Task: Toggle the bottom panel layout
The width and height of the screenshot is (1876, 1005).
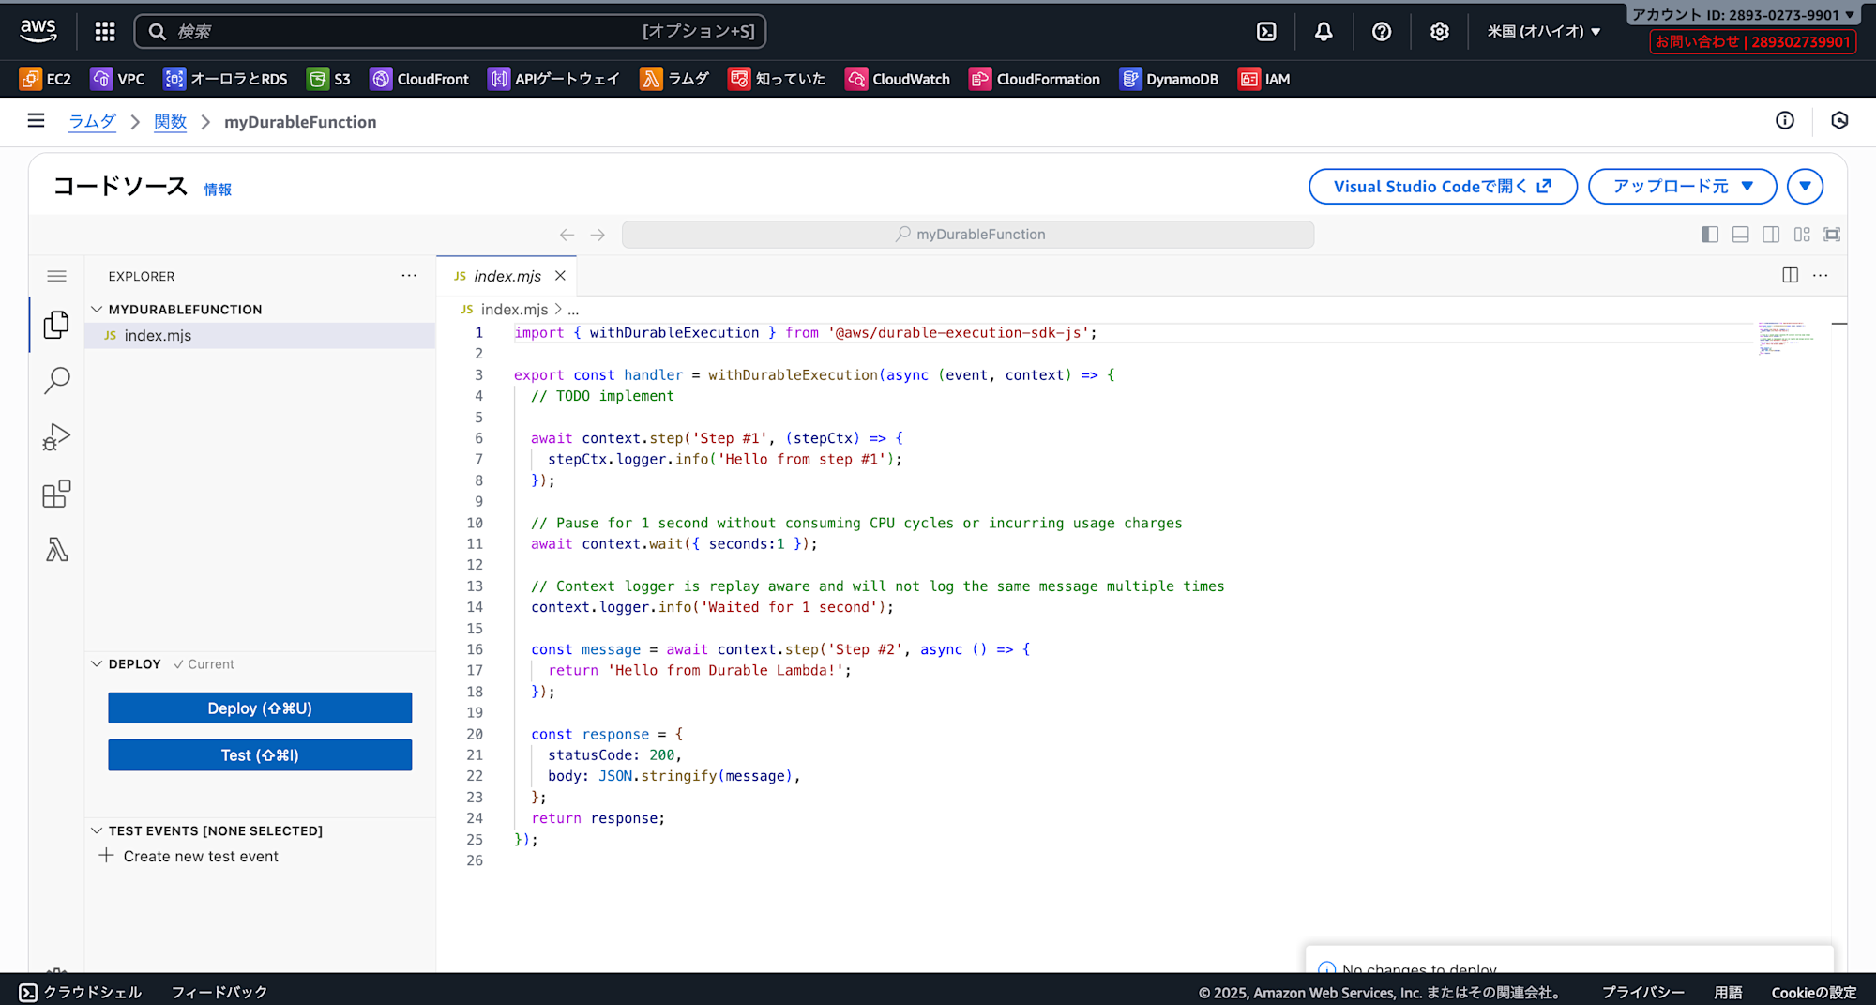Action: click(1740, 235)
